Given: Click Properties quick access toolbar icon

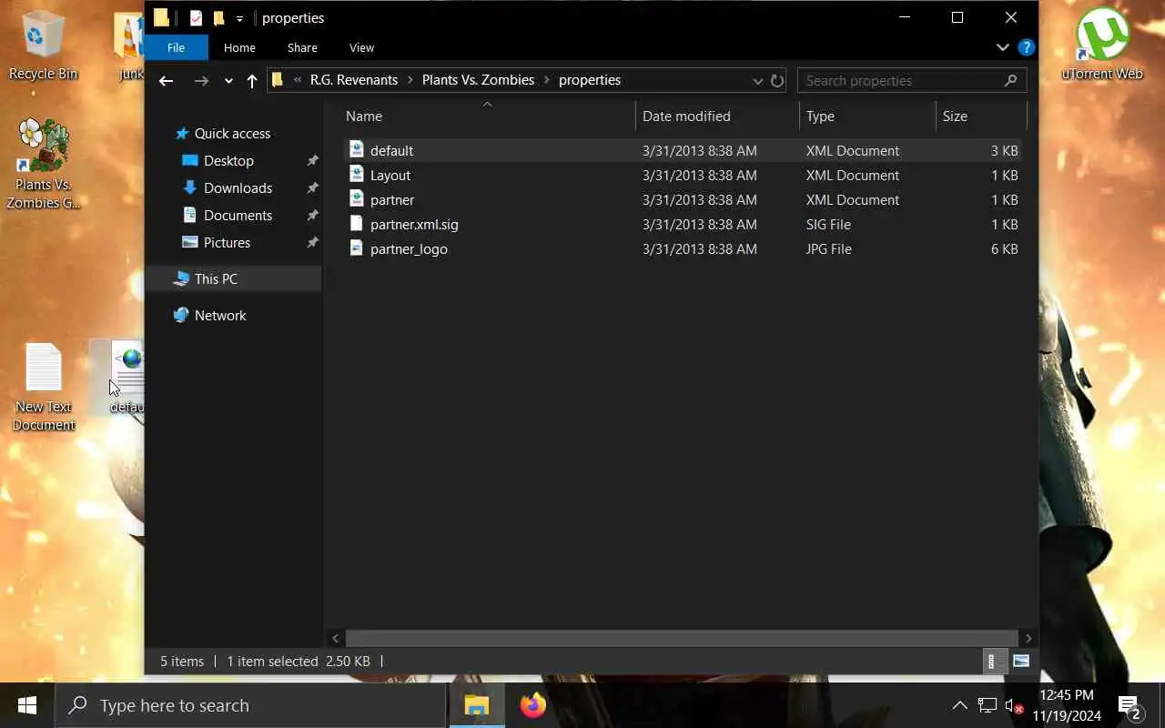Looking at the screenshot, I should (x=196, y=17).
